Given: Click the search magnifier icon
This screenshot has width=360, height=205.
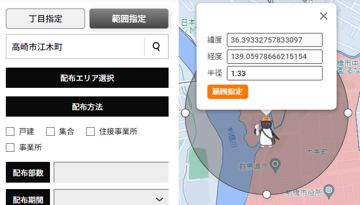Looking at the screenshot, I should (x=156, y=47).
